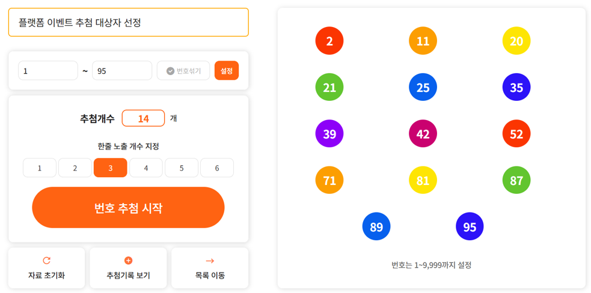
Task: Select 6 per row display option
Action: 217,168
